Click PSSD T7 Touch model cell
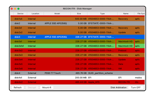Image resolution: width=155 pixels, height=103 pixels. [x=52, y=73]
